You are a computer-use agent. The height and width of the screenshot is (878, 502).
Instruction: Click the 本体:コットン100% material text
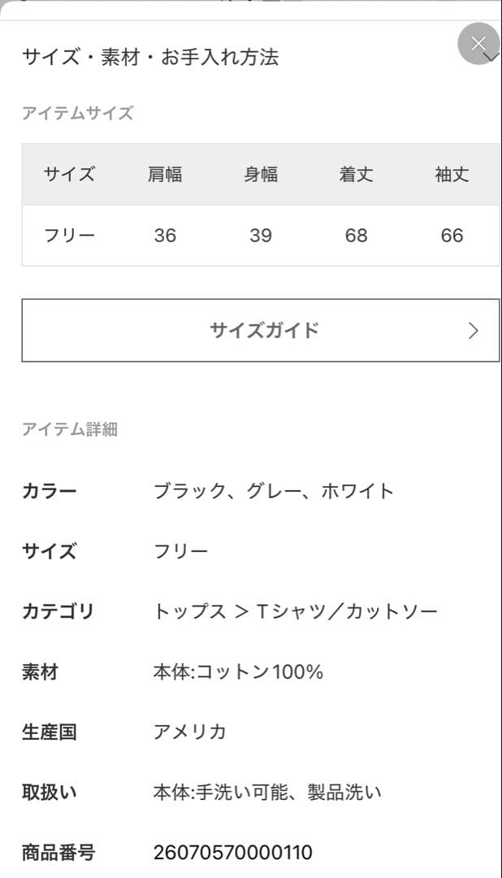[x=240, y=672]
